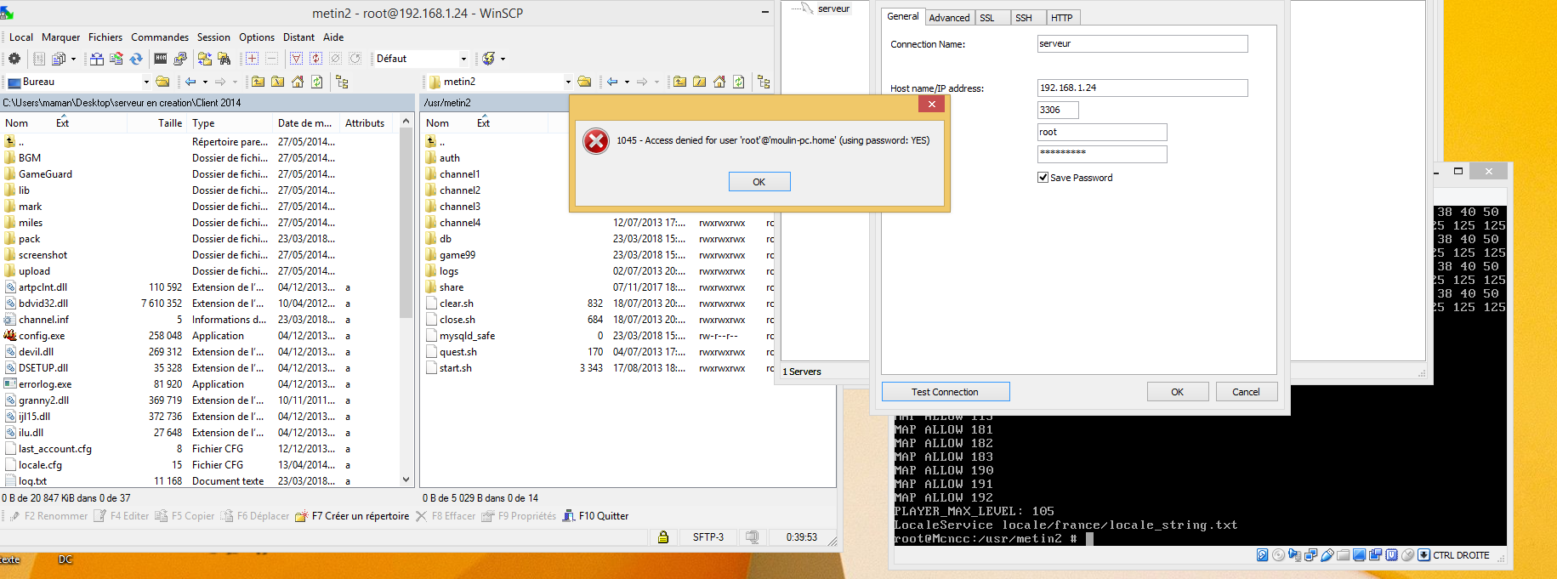Screen dimensions: 1557x579
Task: Select the game99 folder in remote panel
Action: (x=457, y=255)
